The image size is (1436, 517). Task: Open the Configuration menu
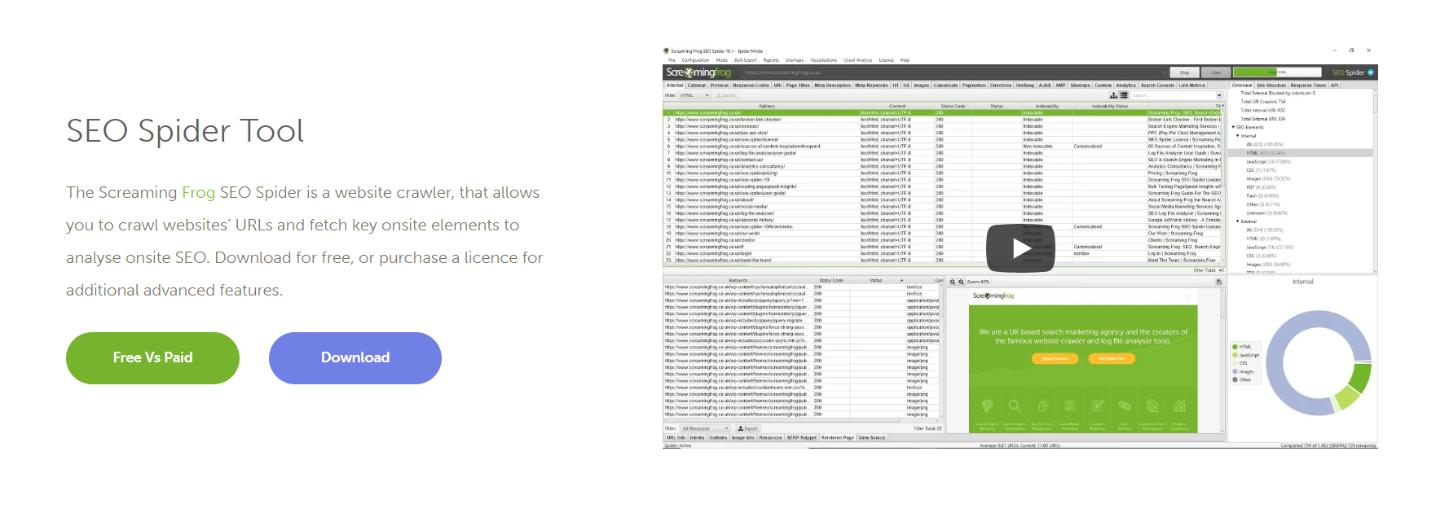pyautogui.click(x=695, y=60)
